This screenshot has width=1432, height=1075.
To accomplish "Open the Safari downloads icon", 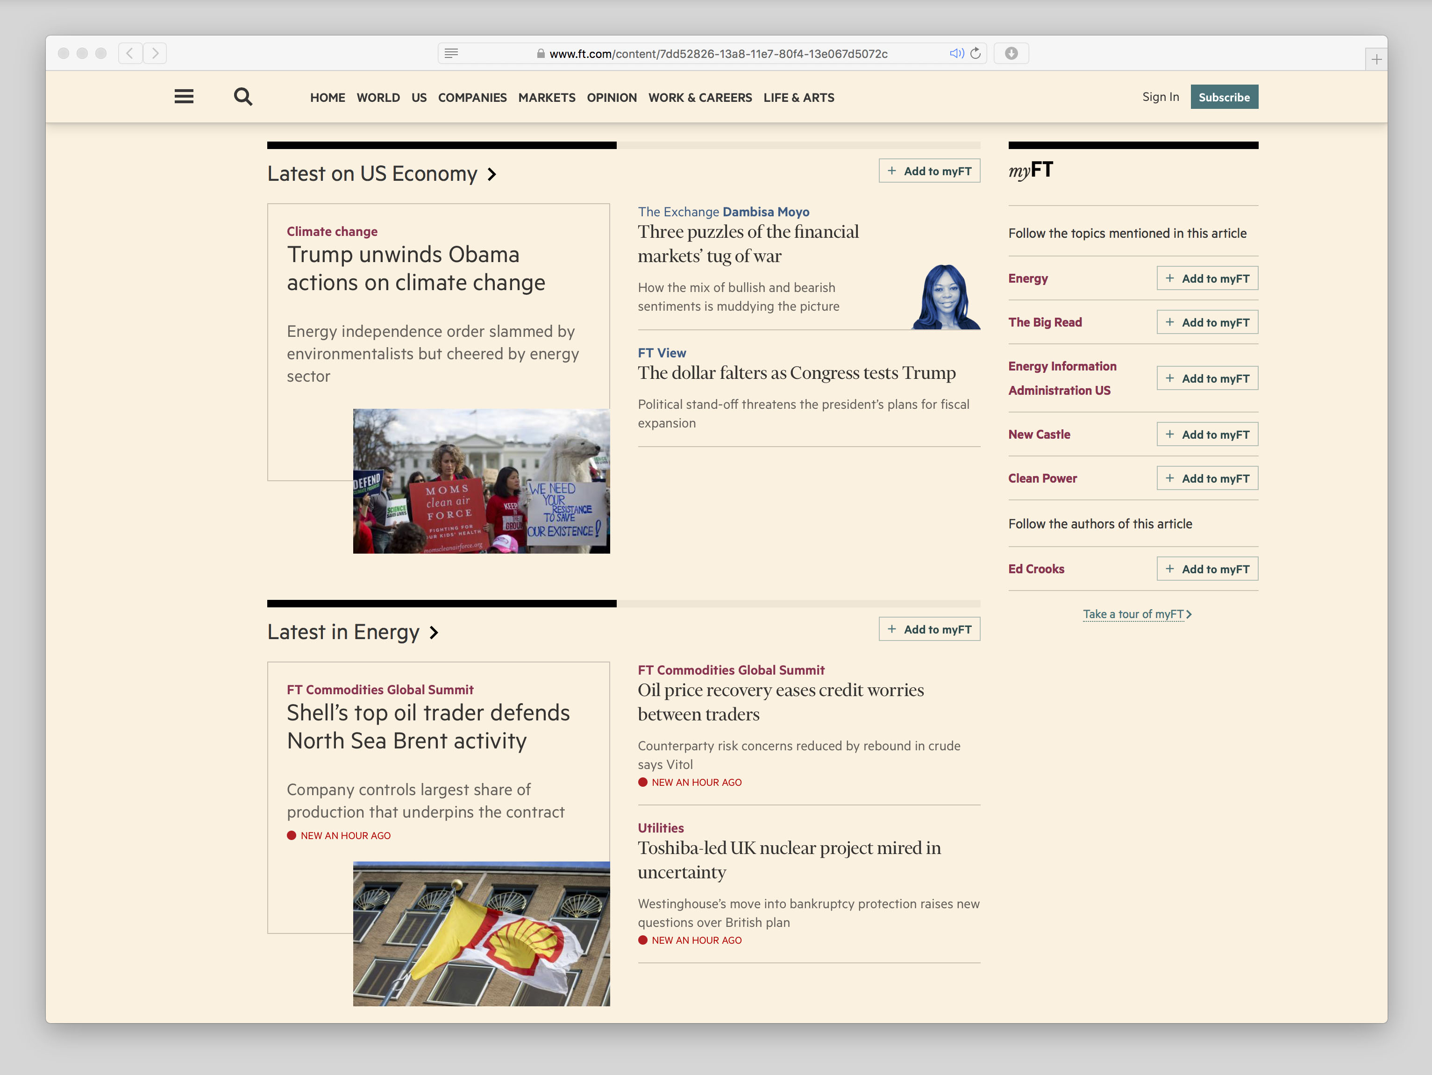I will [x=1011, y=53].
